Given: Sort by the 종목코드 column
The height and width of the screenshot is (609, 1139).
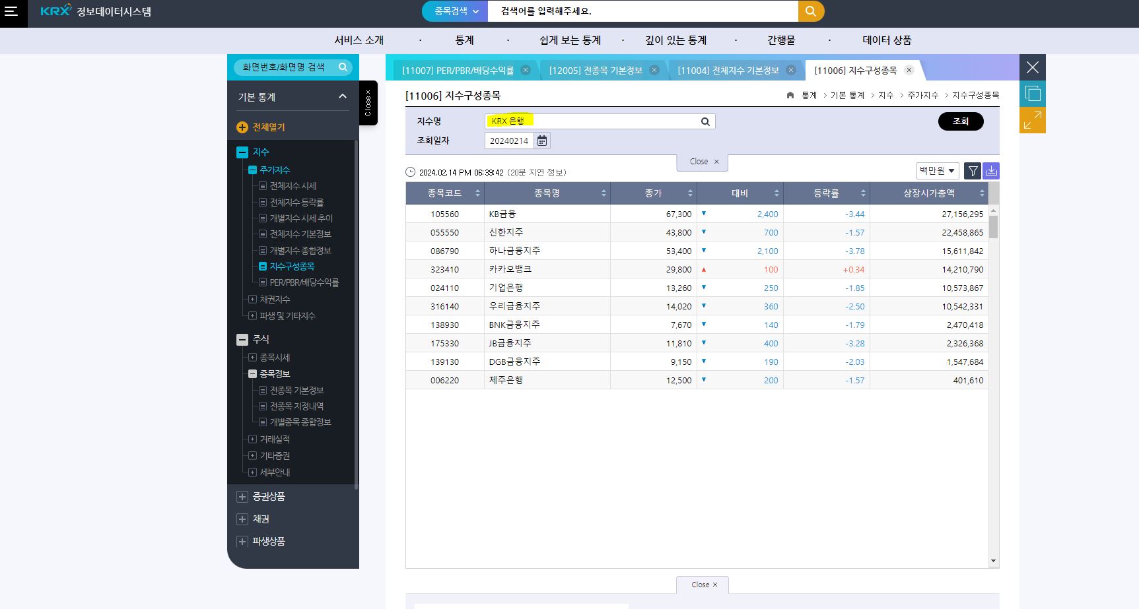Looking at the screenshot, I should coord(445,193).
